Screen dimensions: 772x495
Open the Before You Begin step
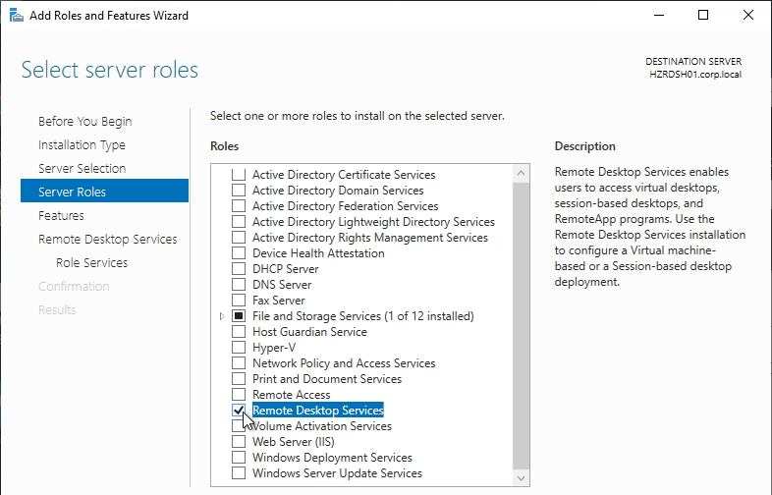[85, 121]
